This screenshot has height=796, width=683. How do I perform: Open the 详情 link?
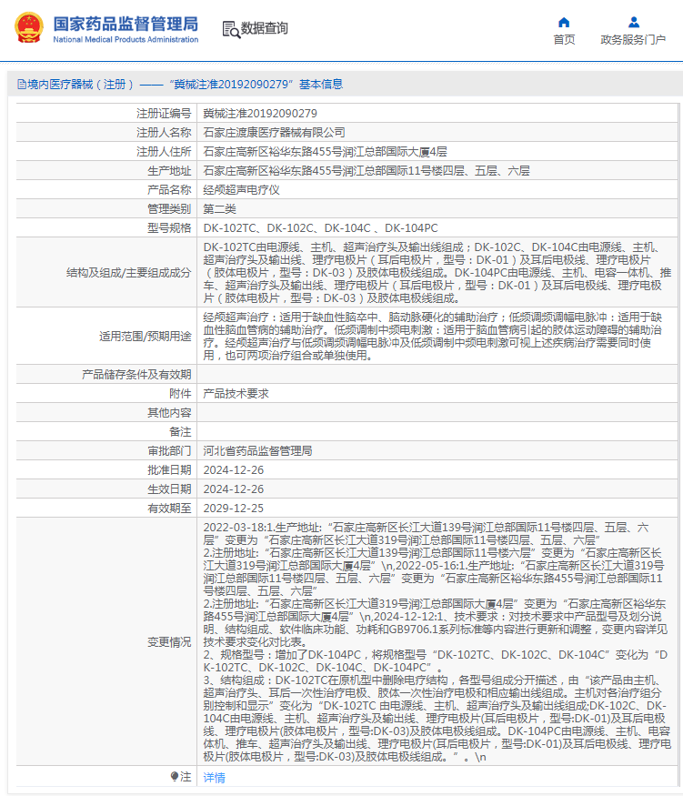[214, 777]
